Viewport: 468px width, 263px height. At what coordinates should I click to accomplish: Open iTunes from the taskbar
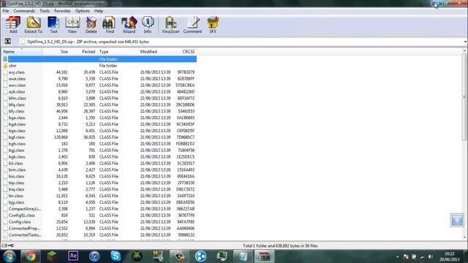(x=94, y=256)
